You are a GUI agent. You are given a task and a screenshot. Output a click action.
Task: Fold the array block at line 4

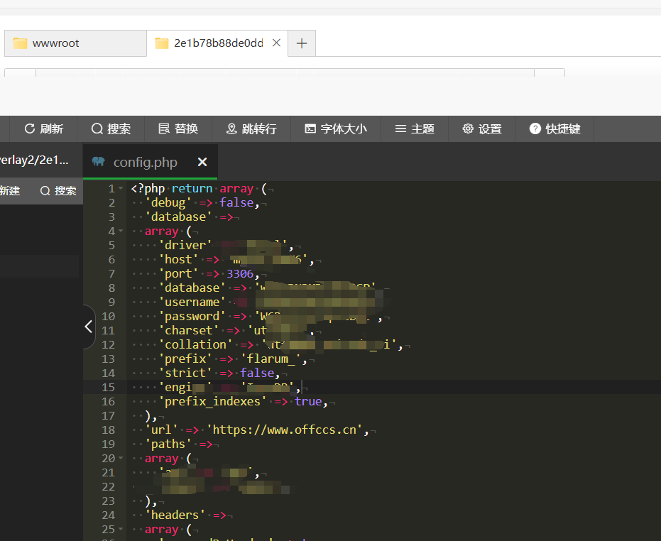pos(121,231)
